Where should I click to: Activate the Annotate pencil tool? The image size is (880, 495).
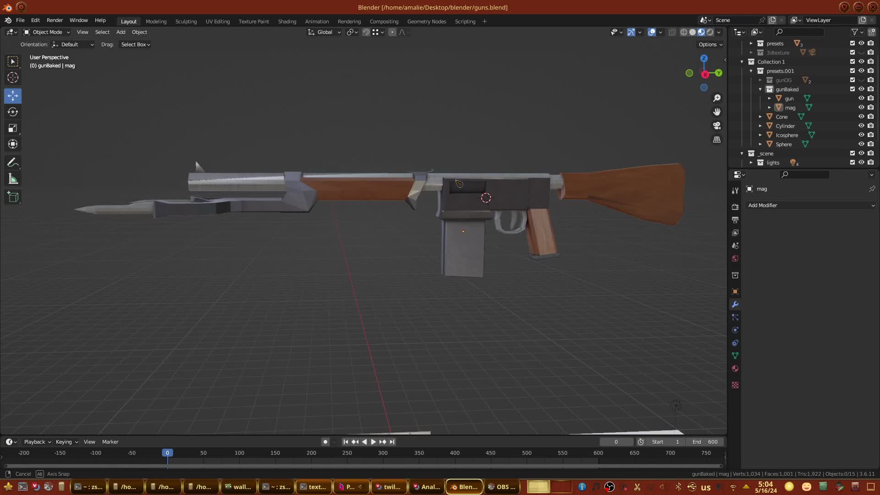[13, 163]
